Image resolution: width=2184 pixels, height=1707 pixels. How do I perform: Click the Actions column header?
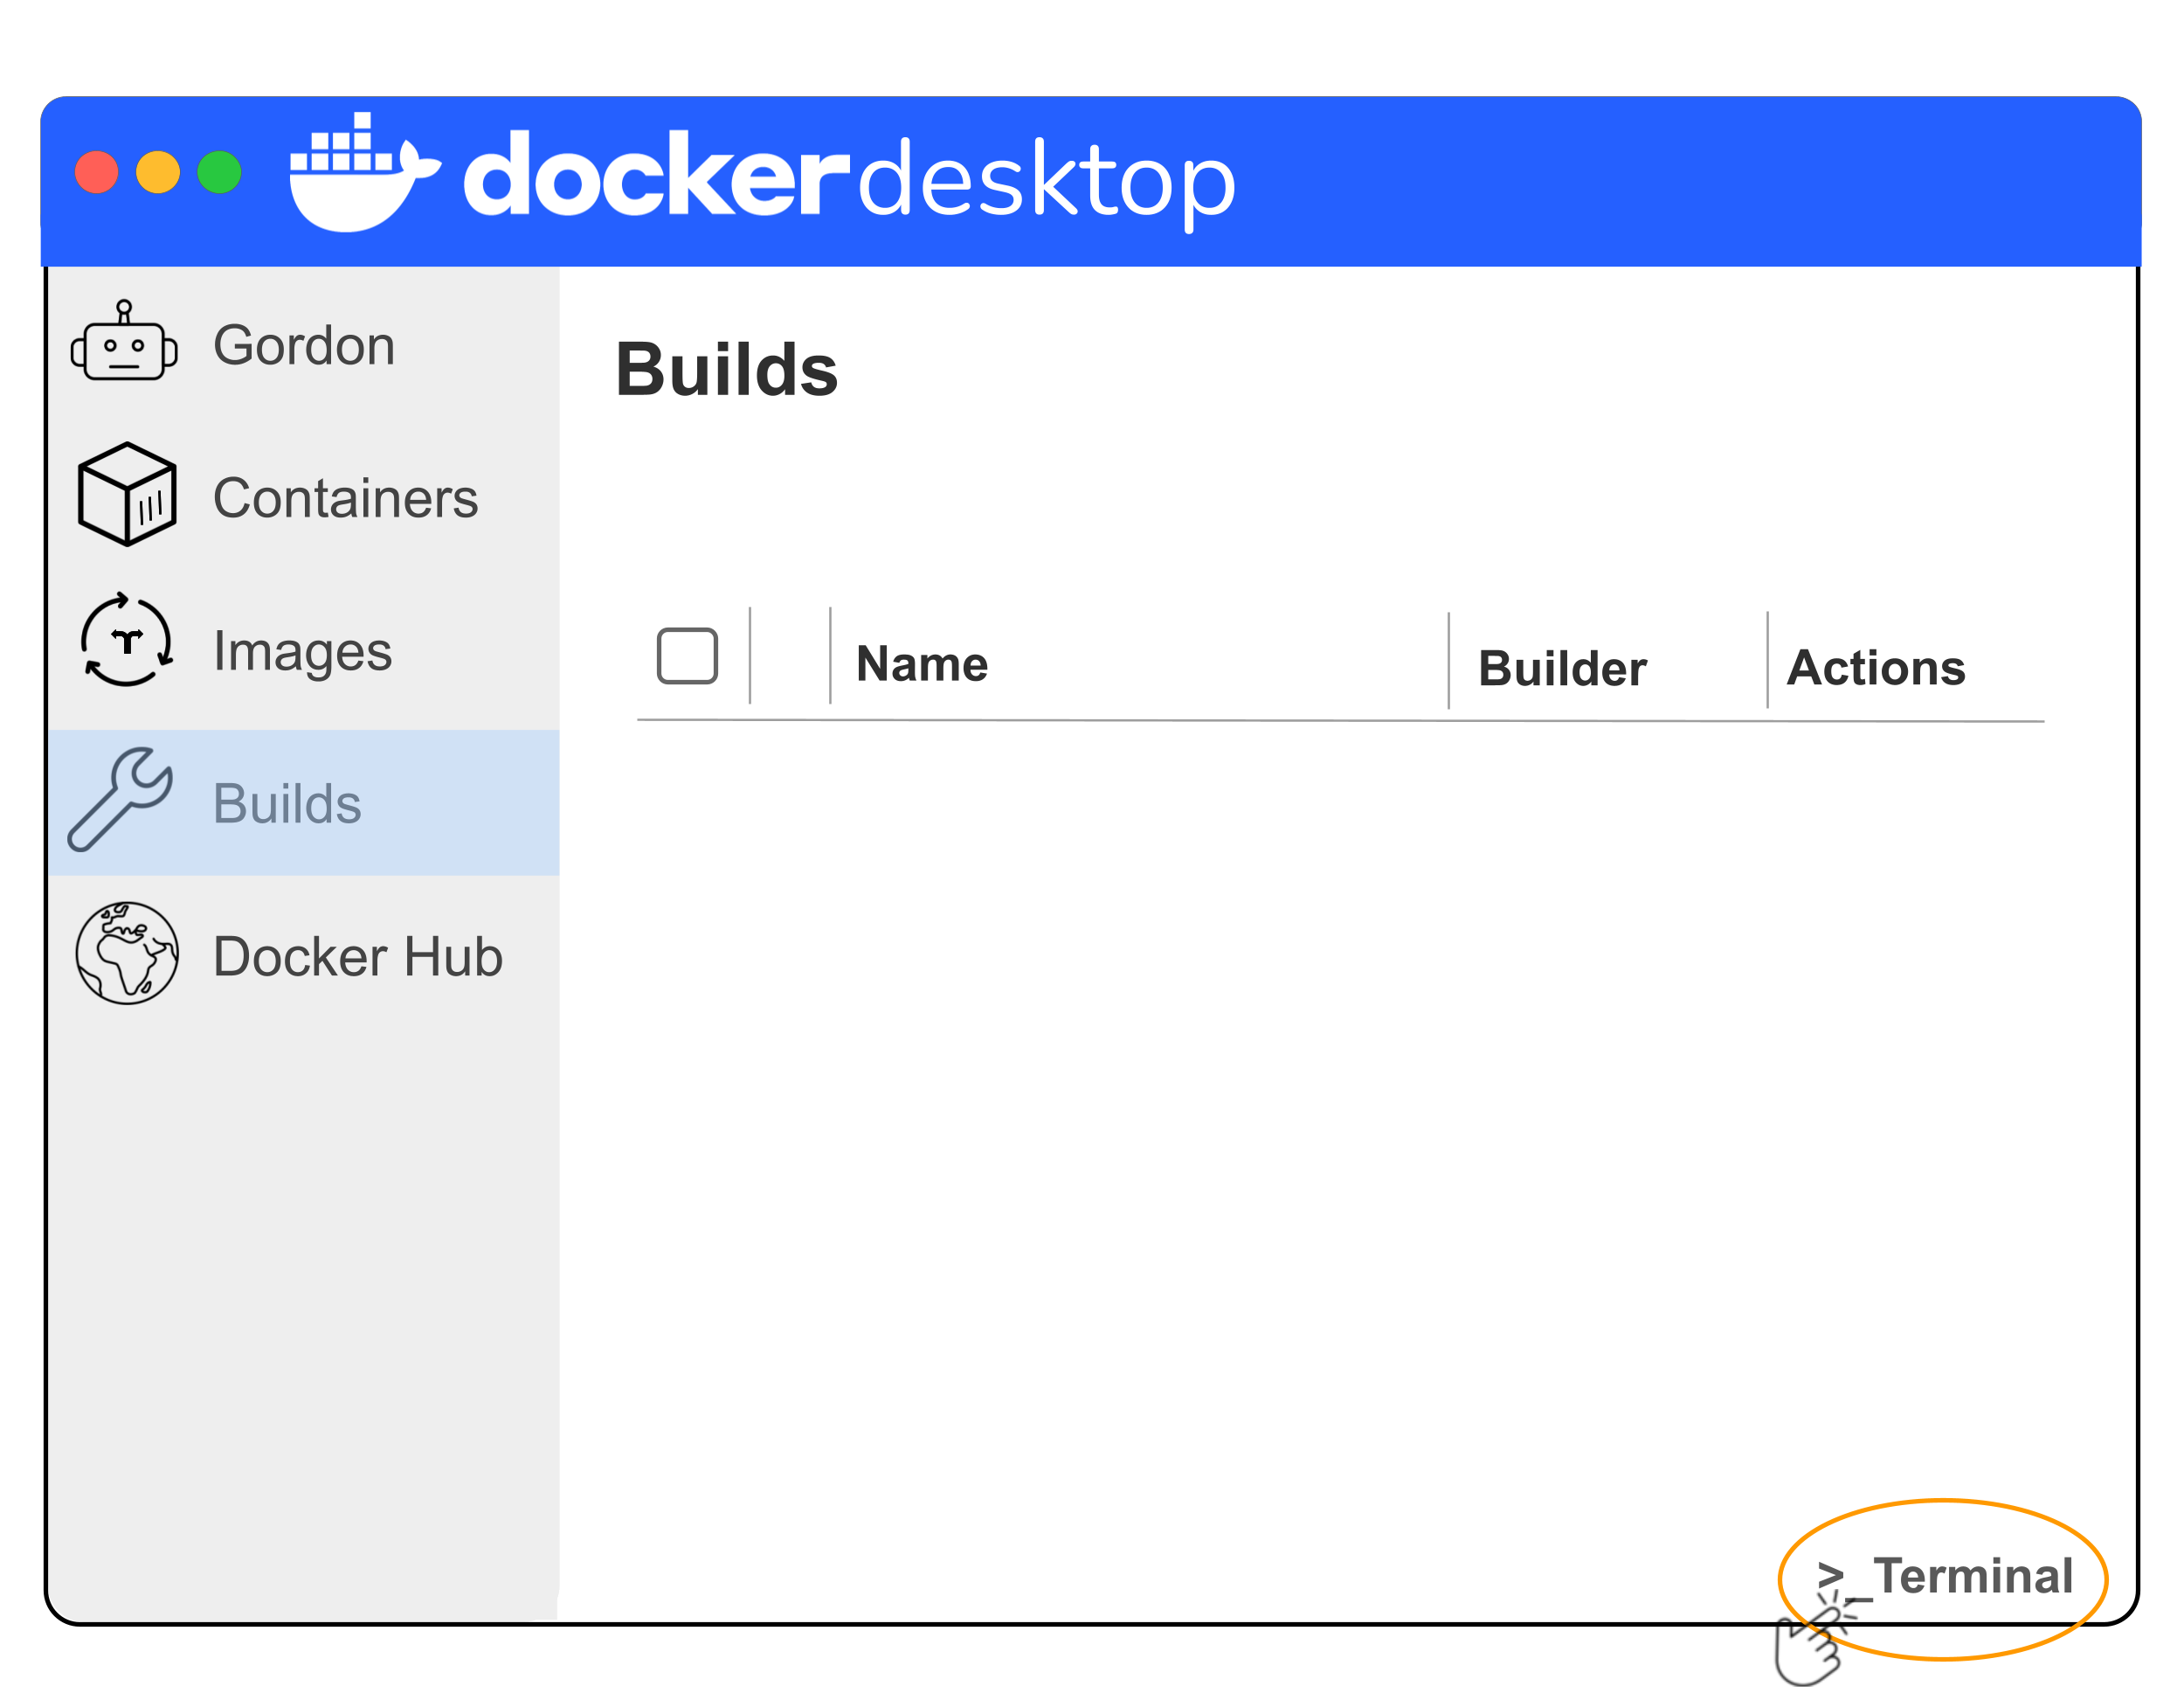coord(1877,668)
